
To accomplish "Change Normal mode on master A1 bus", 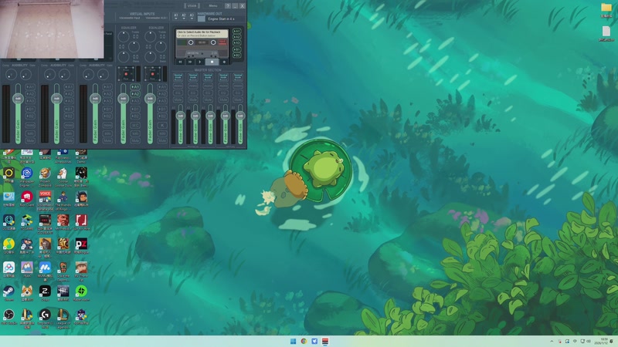I will [x=178, y=76].
